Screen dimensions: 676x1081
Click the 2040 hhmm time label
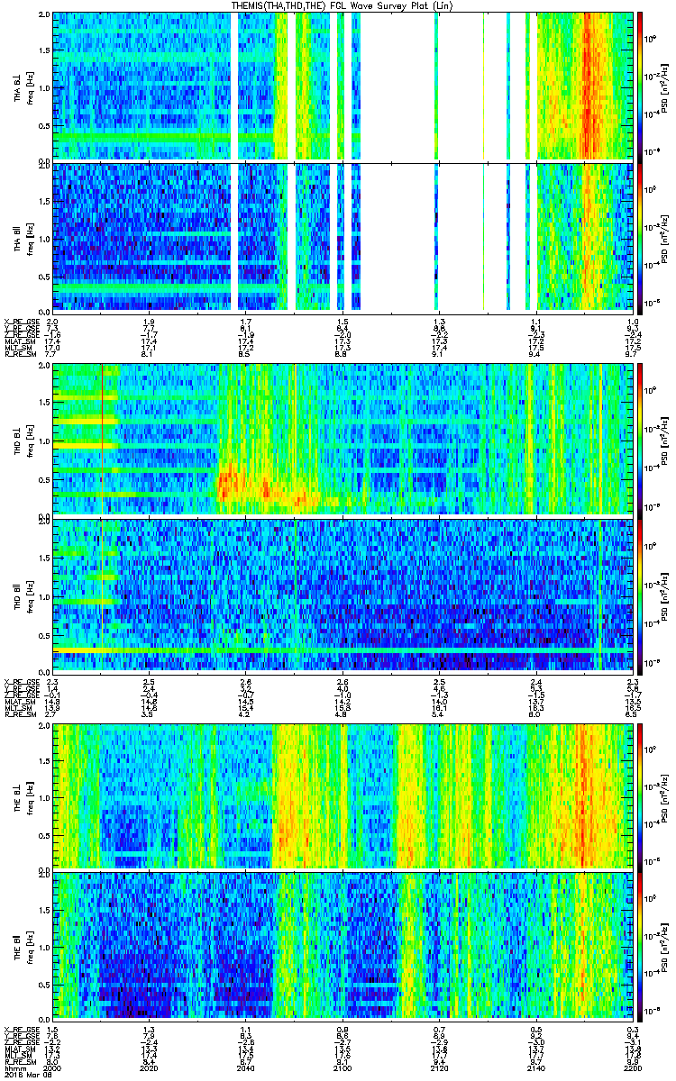point(246,1069)
